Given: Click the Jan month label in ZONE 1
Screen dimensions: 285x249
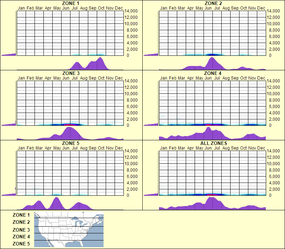Looking at the screenshot, I should [21, 7].
